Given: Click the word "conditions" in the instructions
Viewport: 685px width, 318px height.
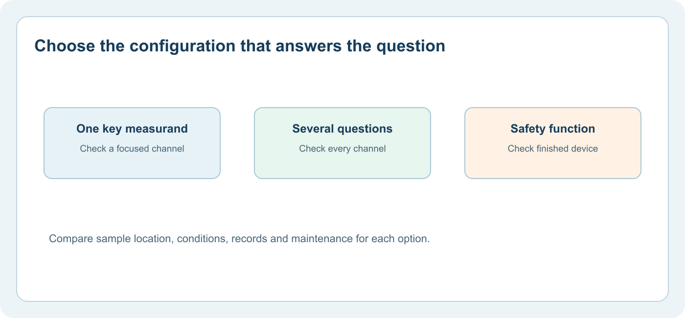Looking at the screenshot, I should 202,239.
